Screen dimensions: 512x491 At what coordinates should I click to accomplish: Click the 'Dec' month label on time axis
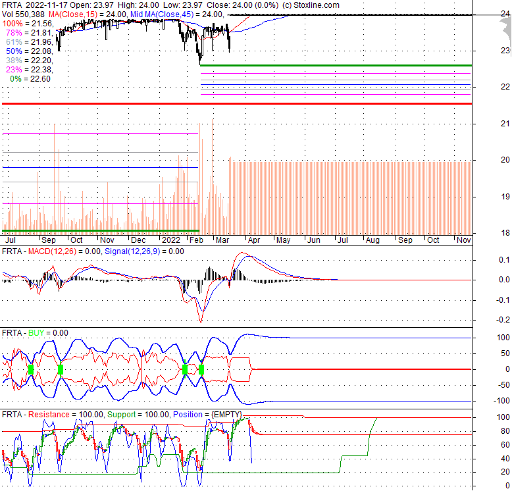138,240
